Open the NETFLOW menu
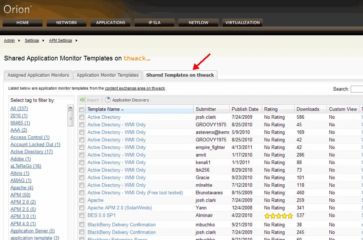The image size is (363, 240). 198,23
